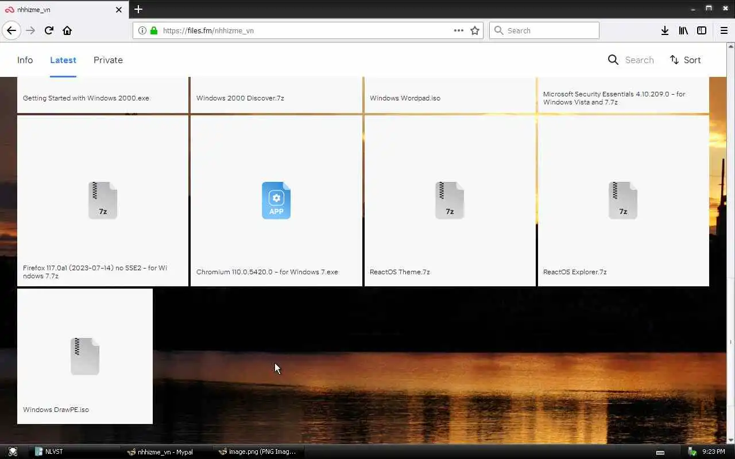The image size is (735, 459).
Task: Click the Start button on taskbar
Action: tap(13, 452)
